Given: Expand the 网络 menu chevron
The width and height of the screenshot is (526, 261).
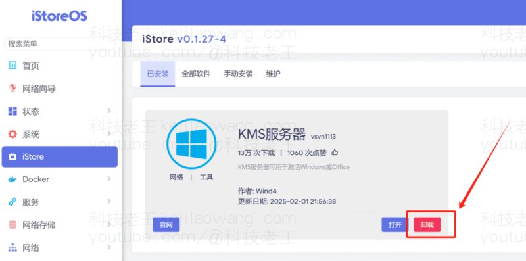Looking at the screenshot, I should click(x=109, y=247).
